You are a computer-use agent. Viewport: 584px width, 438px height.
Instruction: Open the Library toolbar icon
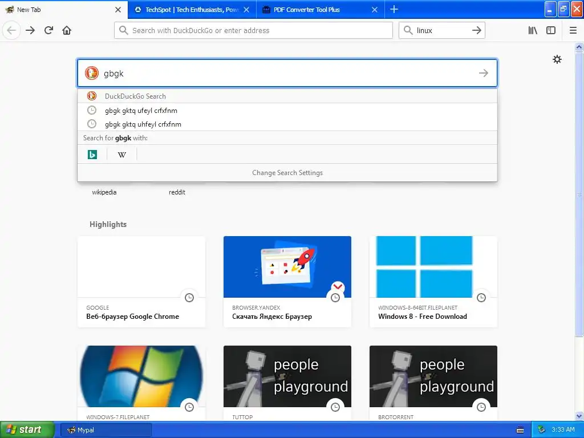click(533, 30)
